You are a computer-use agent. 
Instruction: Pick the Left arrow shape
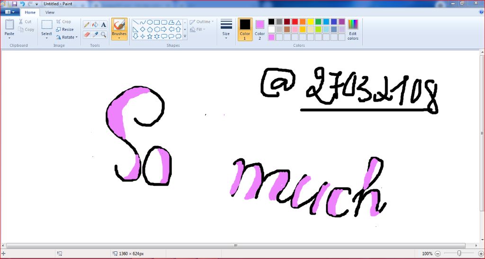171,29
